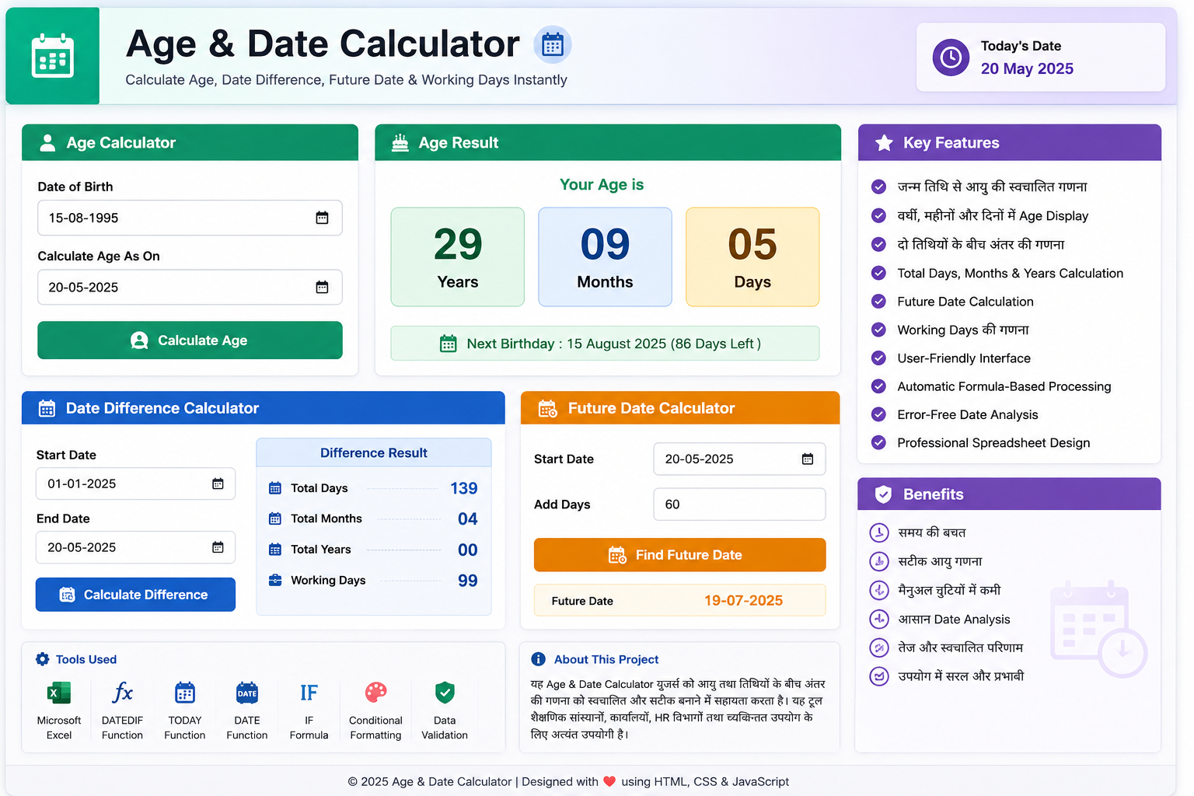Click the DATEDIF fx function icon

[122, 693]
